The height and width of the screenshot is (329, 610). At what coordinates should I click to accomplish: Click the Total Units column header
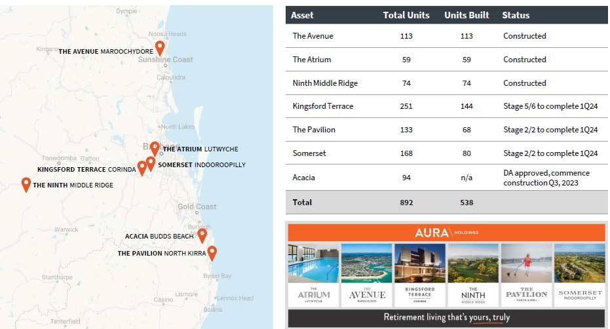click(406, 15)
